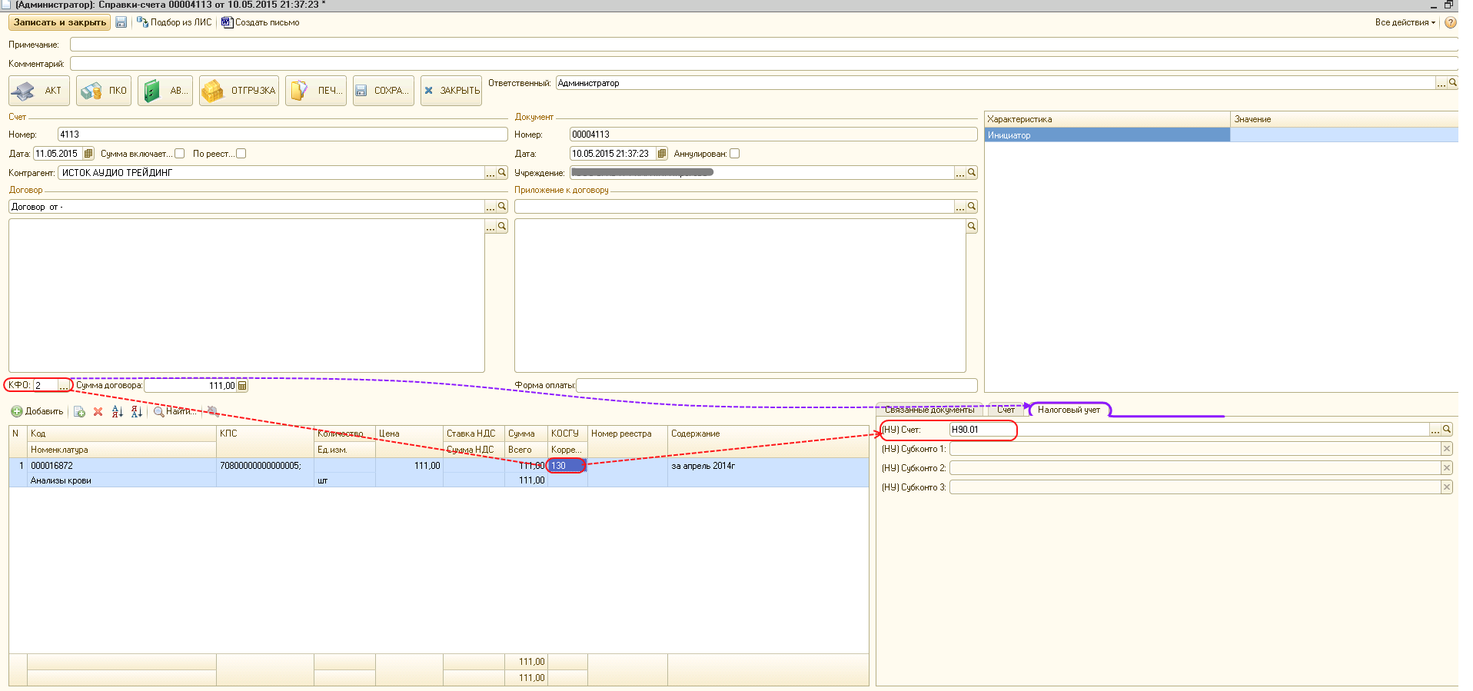Switch to the Налоговый учет tab
Screen dimensions: 1473x691
(1068, 410)
